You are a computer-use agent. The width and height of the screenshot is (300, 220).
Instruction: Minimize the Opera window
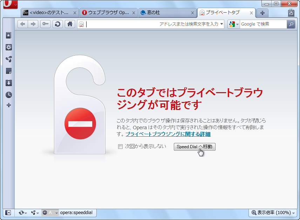point(266,4)
